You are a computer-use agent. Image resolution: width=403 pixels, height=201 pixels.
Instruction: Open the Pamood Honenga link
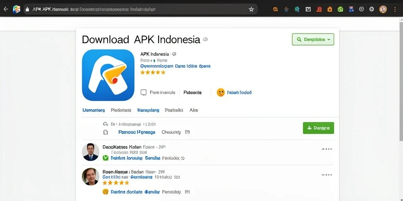[x=137, y=132]
